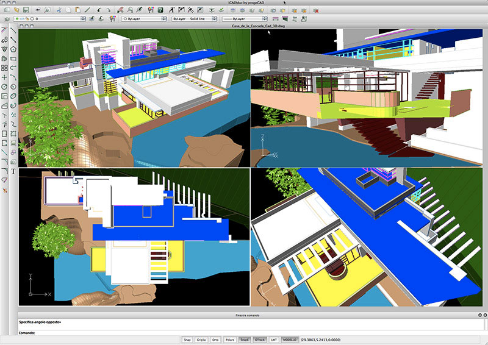The width and height of the screenshot is (488, 345).
Task: Click the New document icon
Action: [x=7, y=10]
